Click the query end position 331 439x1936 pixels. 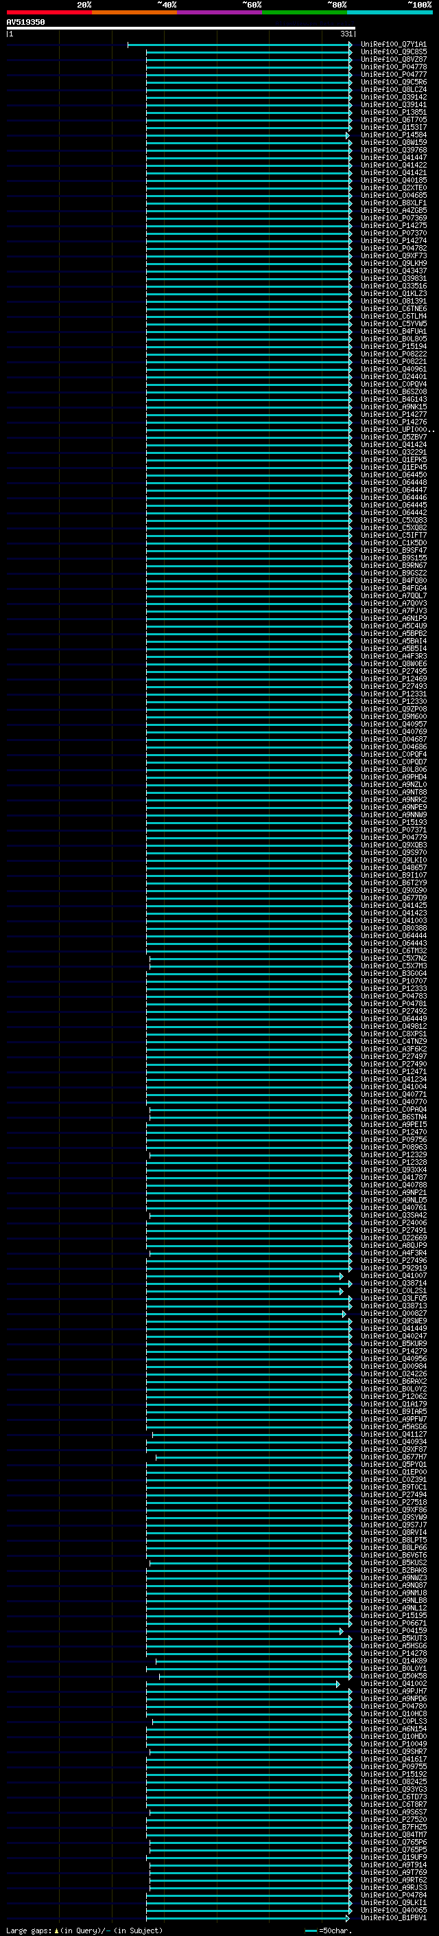pos(346,34)
